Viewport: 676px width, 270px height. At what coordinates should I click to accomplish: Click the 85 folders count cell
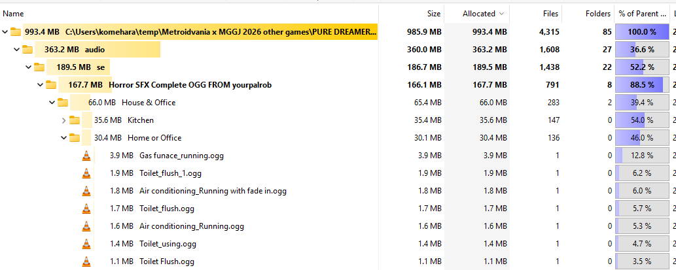(x=607, y=31)
